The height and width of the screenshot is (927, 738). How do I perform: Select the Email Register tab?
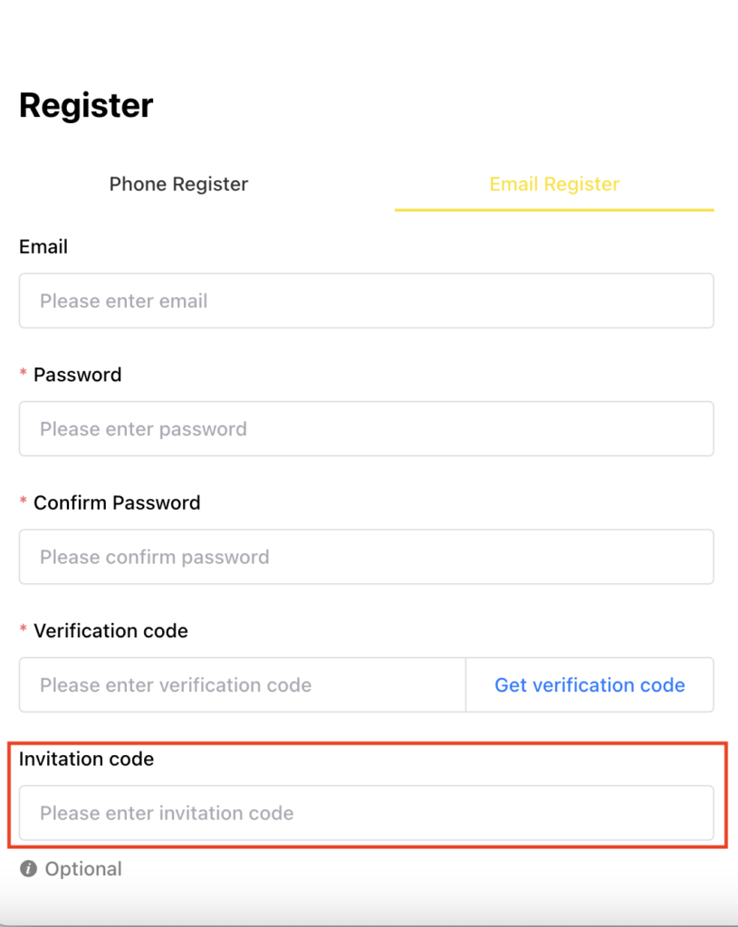[554, 185]
